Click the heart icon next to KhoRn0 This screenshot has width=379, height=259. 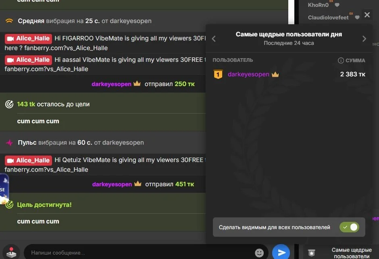click(x=337, y=5)
